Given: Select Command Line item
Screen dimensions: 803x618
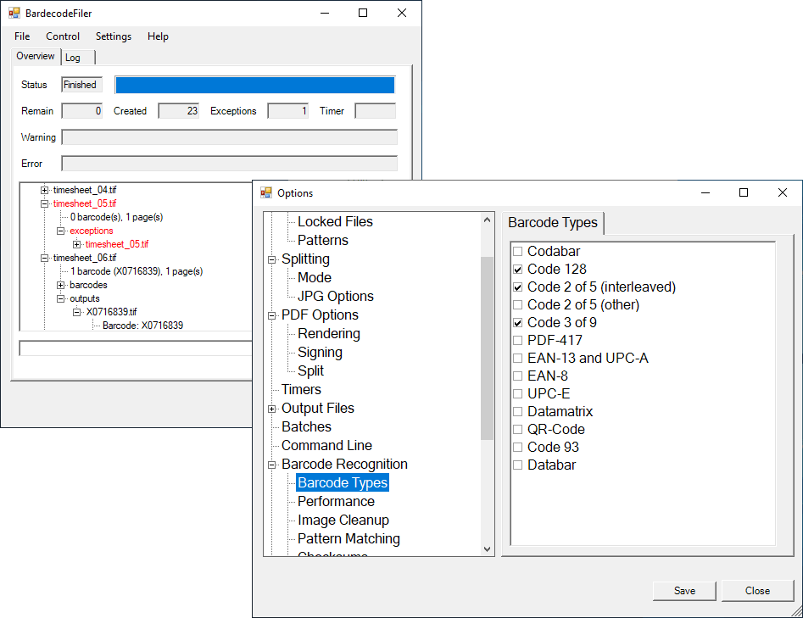Looking at the screenshot, I should 326,445.
